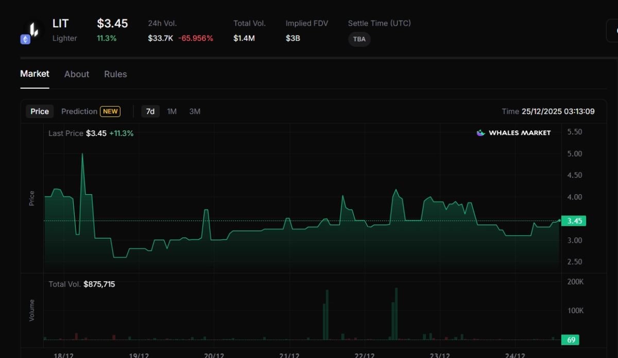Screen dimensions: 618x358
Task: Click the LIT token logo icon
Action: pyautogui.click(x=33, y=29)
